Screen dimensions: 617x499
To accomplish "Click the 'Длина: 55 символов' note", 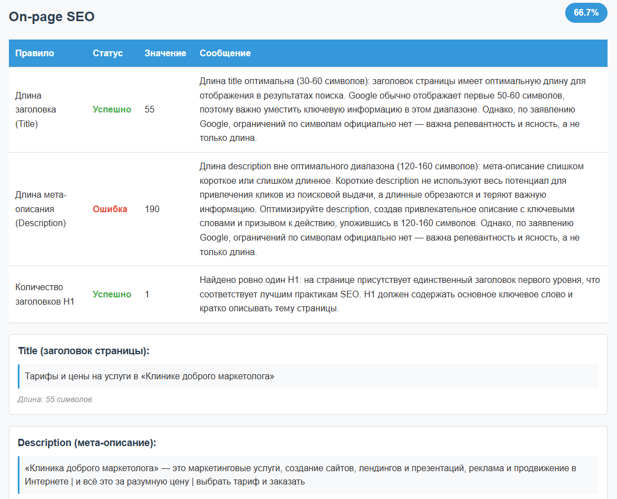I will (55, 399).
